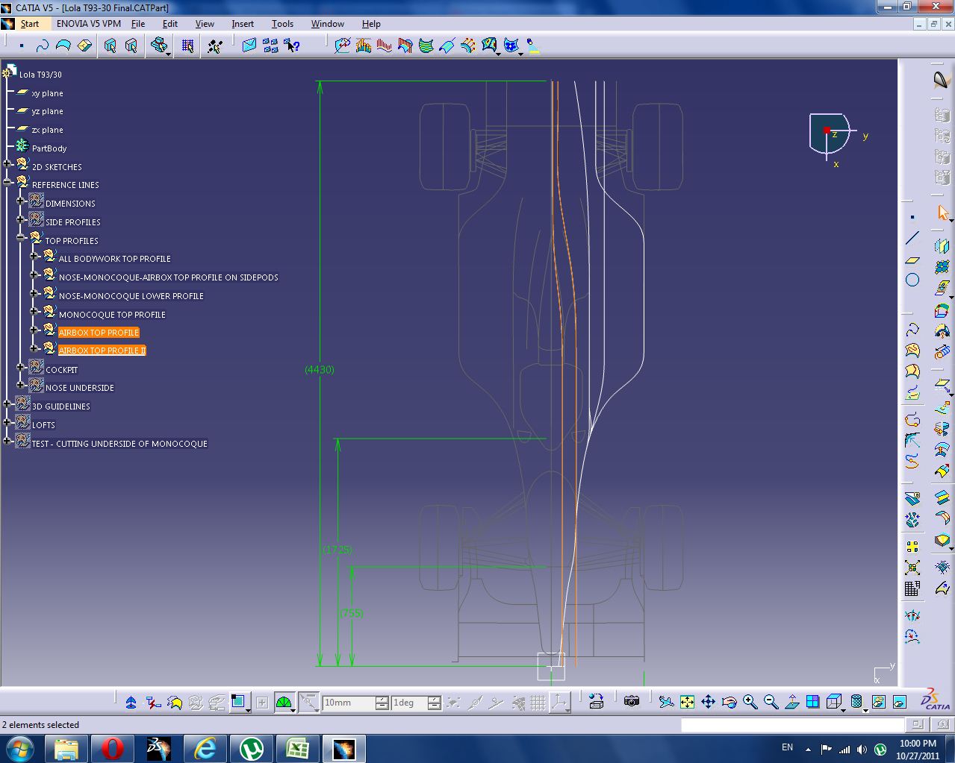This screenshot has height=763, width=955.
Task: Click the grid Work on Support icon
Action: tap(187, 46)
